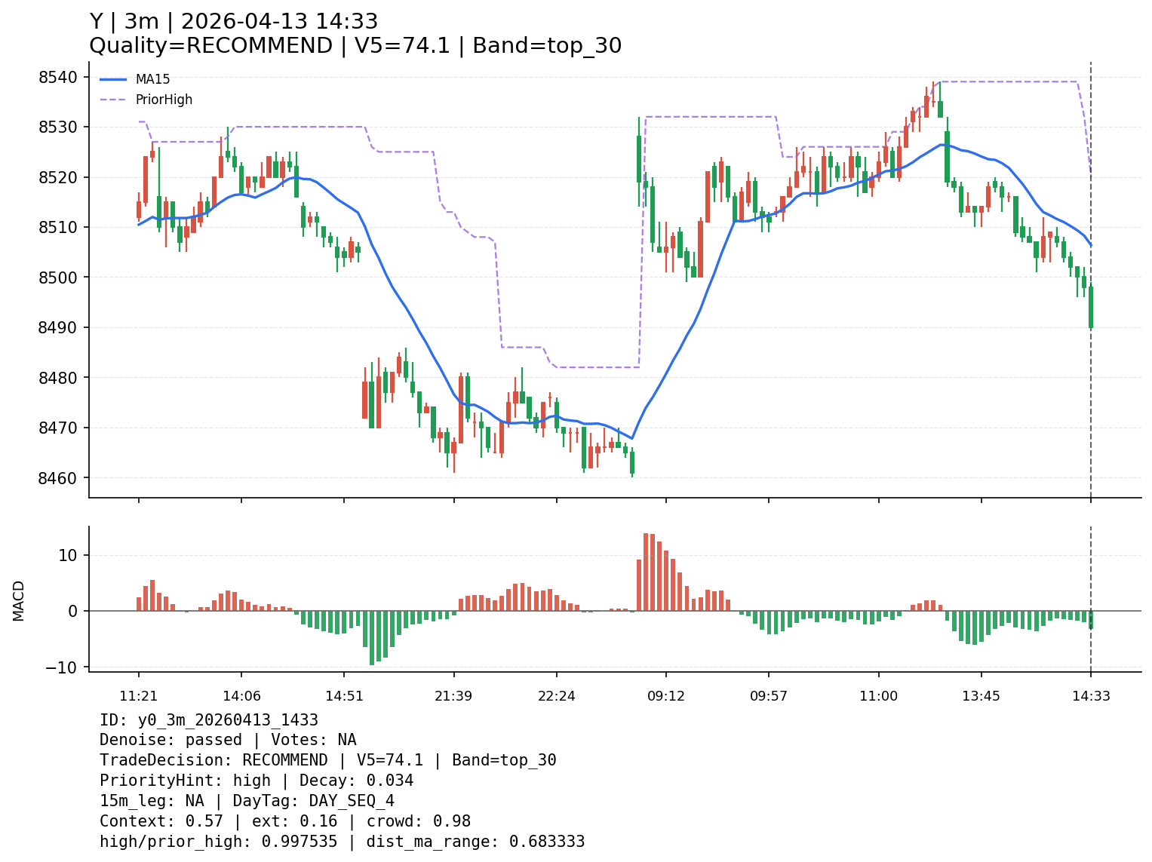Select the MA15 legend label
Image resolution: width=1152 pixels, height=862 pixels.
[x=152, y=79]
